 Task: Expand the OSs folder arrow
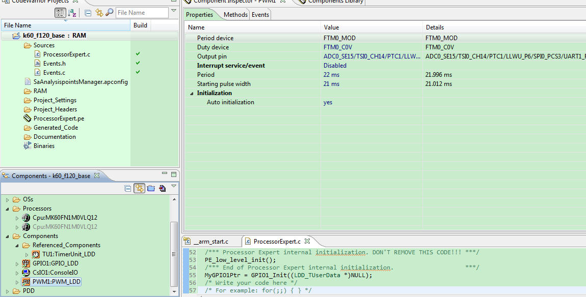click(x=8, y=200)
